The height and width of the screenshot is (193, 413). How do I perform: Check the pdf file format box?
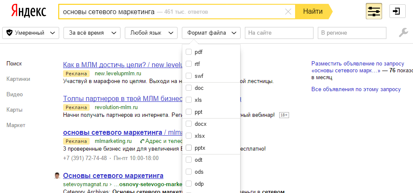pyautogui.click(x=189, y=52)
